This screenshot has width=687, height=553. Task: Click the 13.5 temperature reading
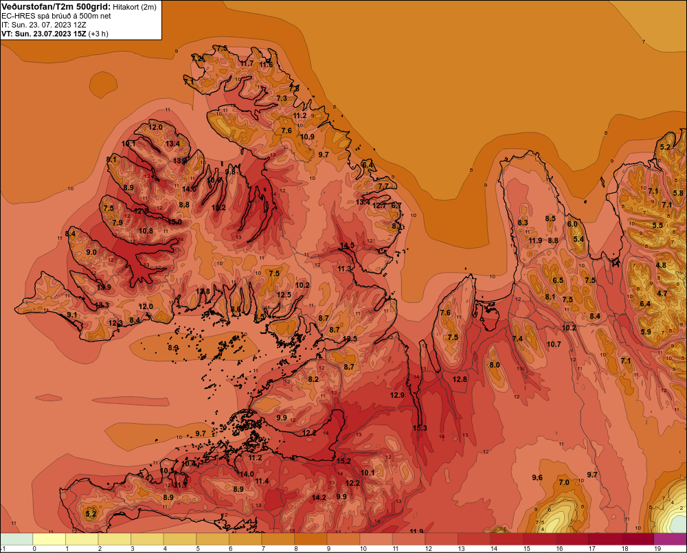350,339
